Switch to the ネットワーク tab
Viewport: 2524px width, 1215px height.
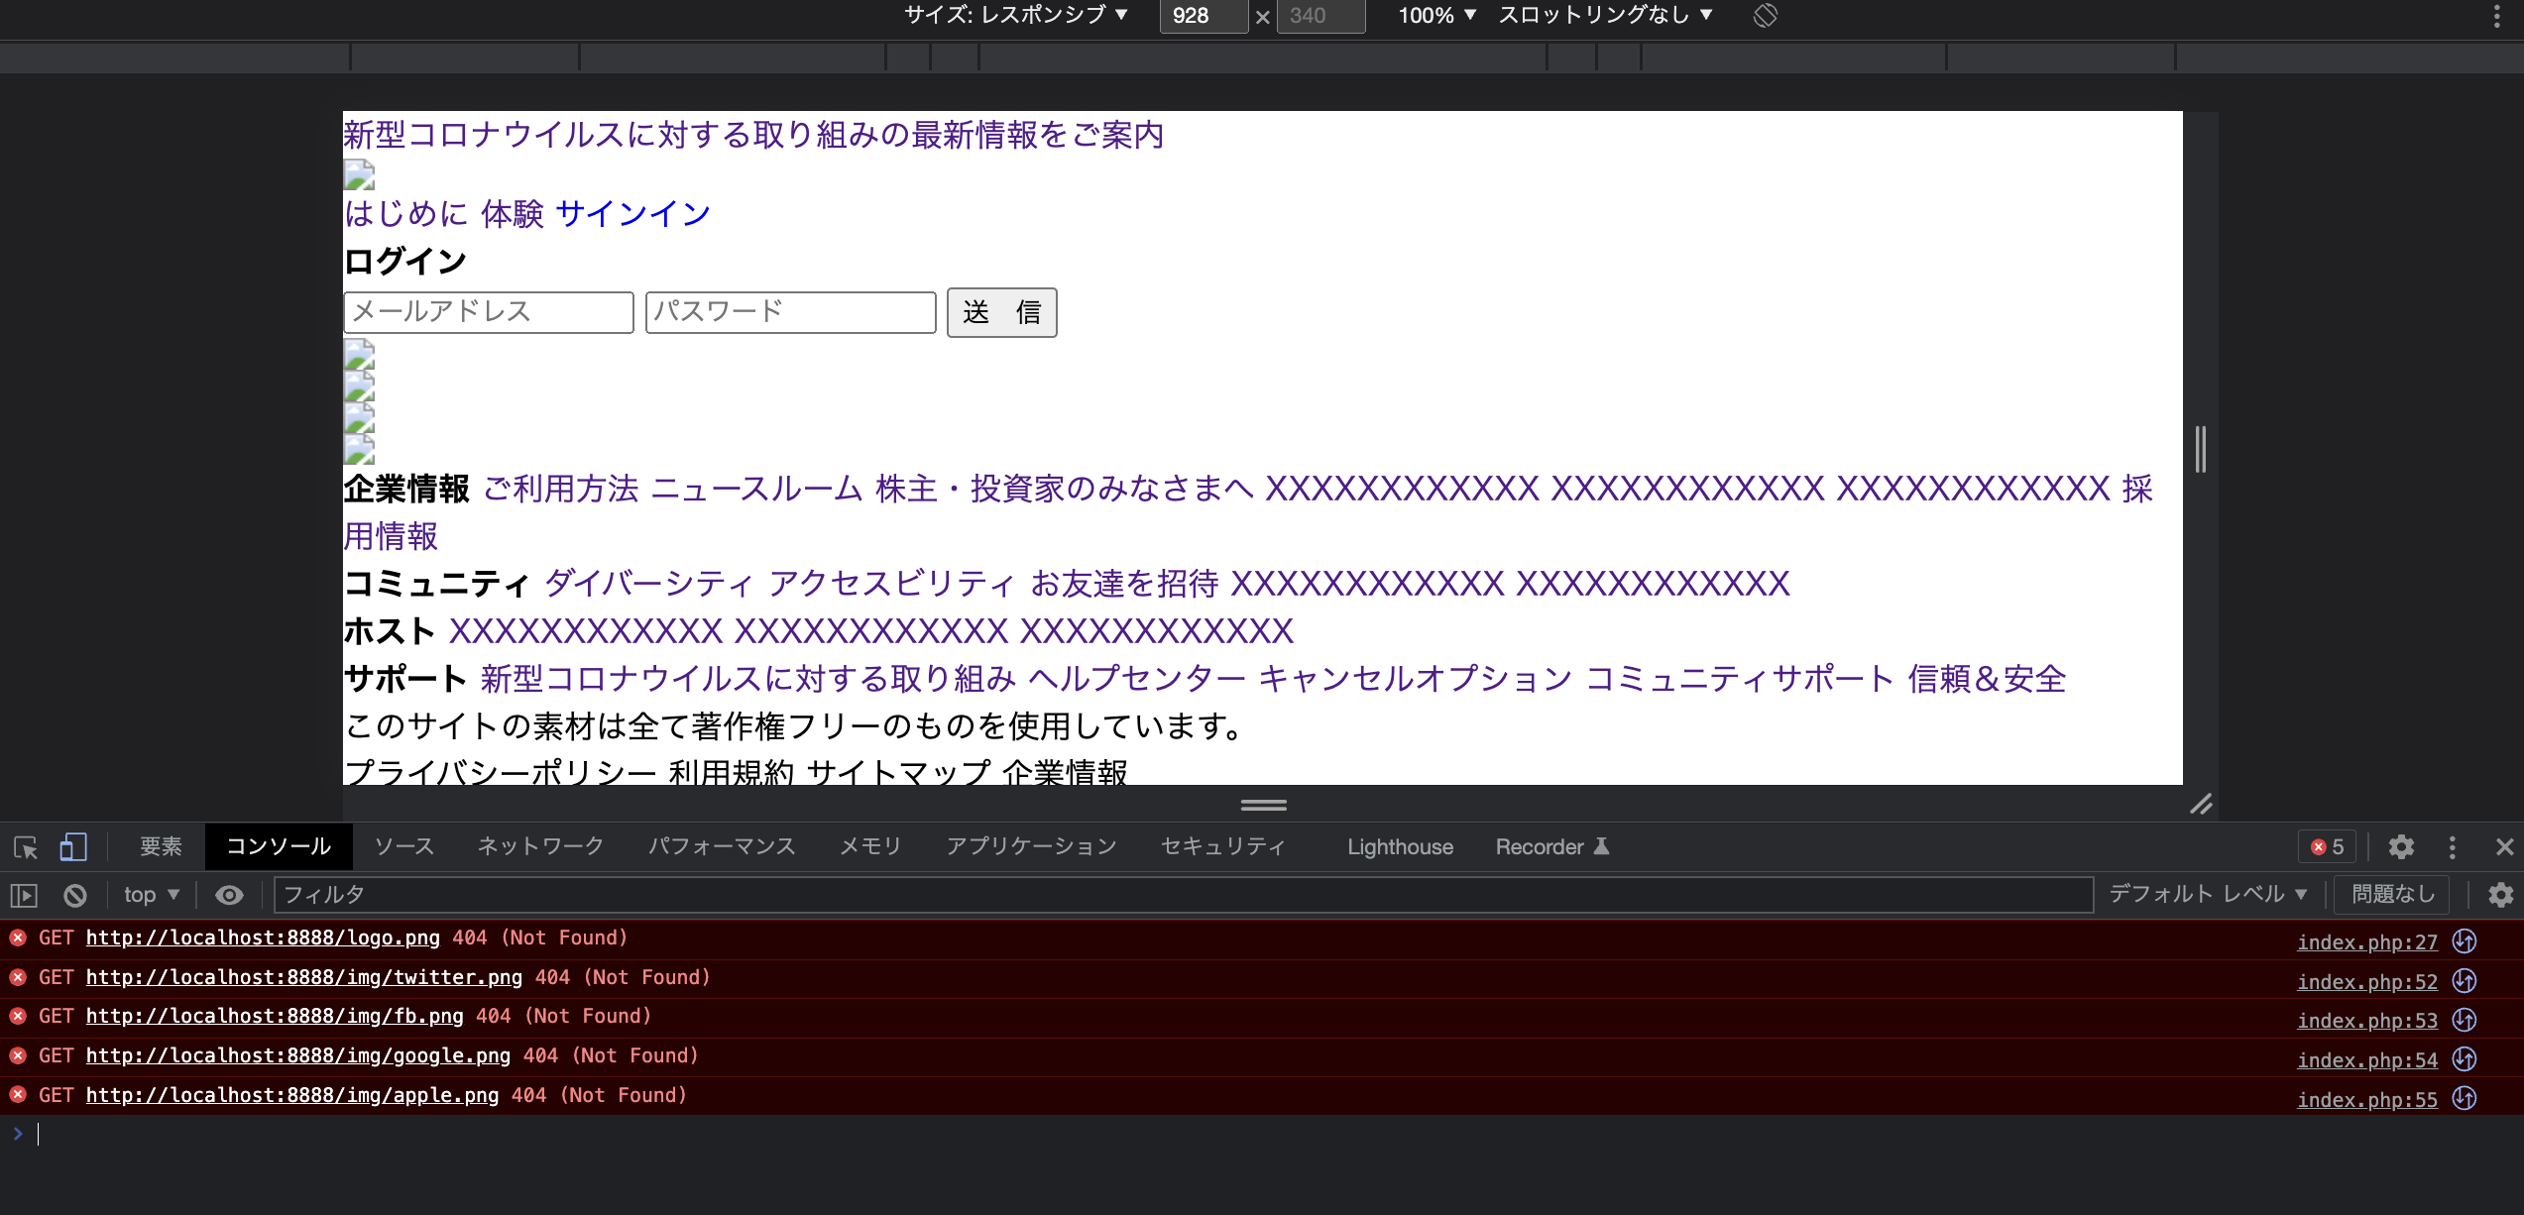pos(540,846)
